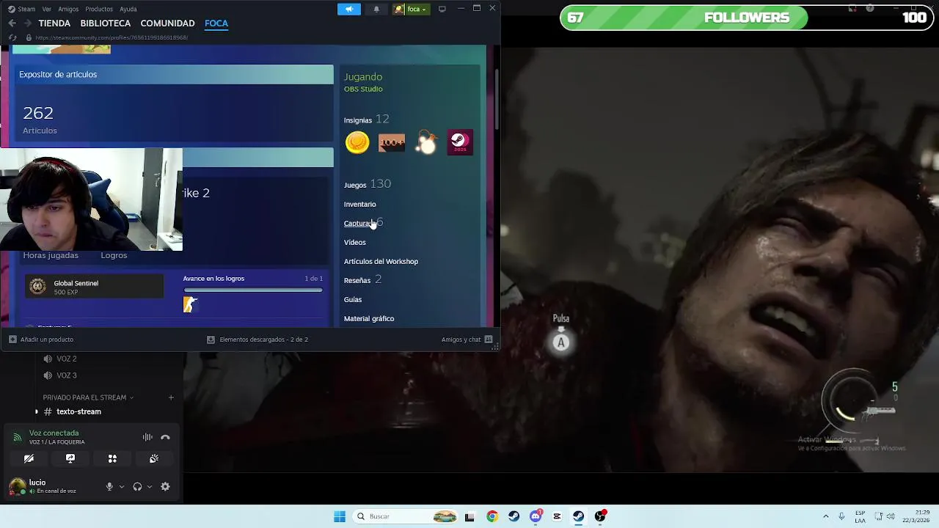Switch Steam to Big Picture mode icon
This screenshot has height=528, width=939.
[442, 9]
